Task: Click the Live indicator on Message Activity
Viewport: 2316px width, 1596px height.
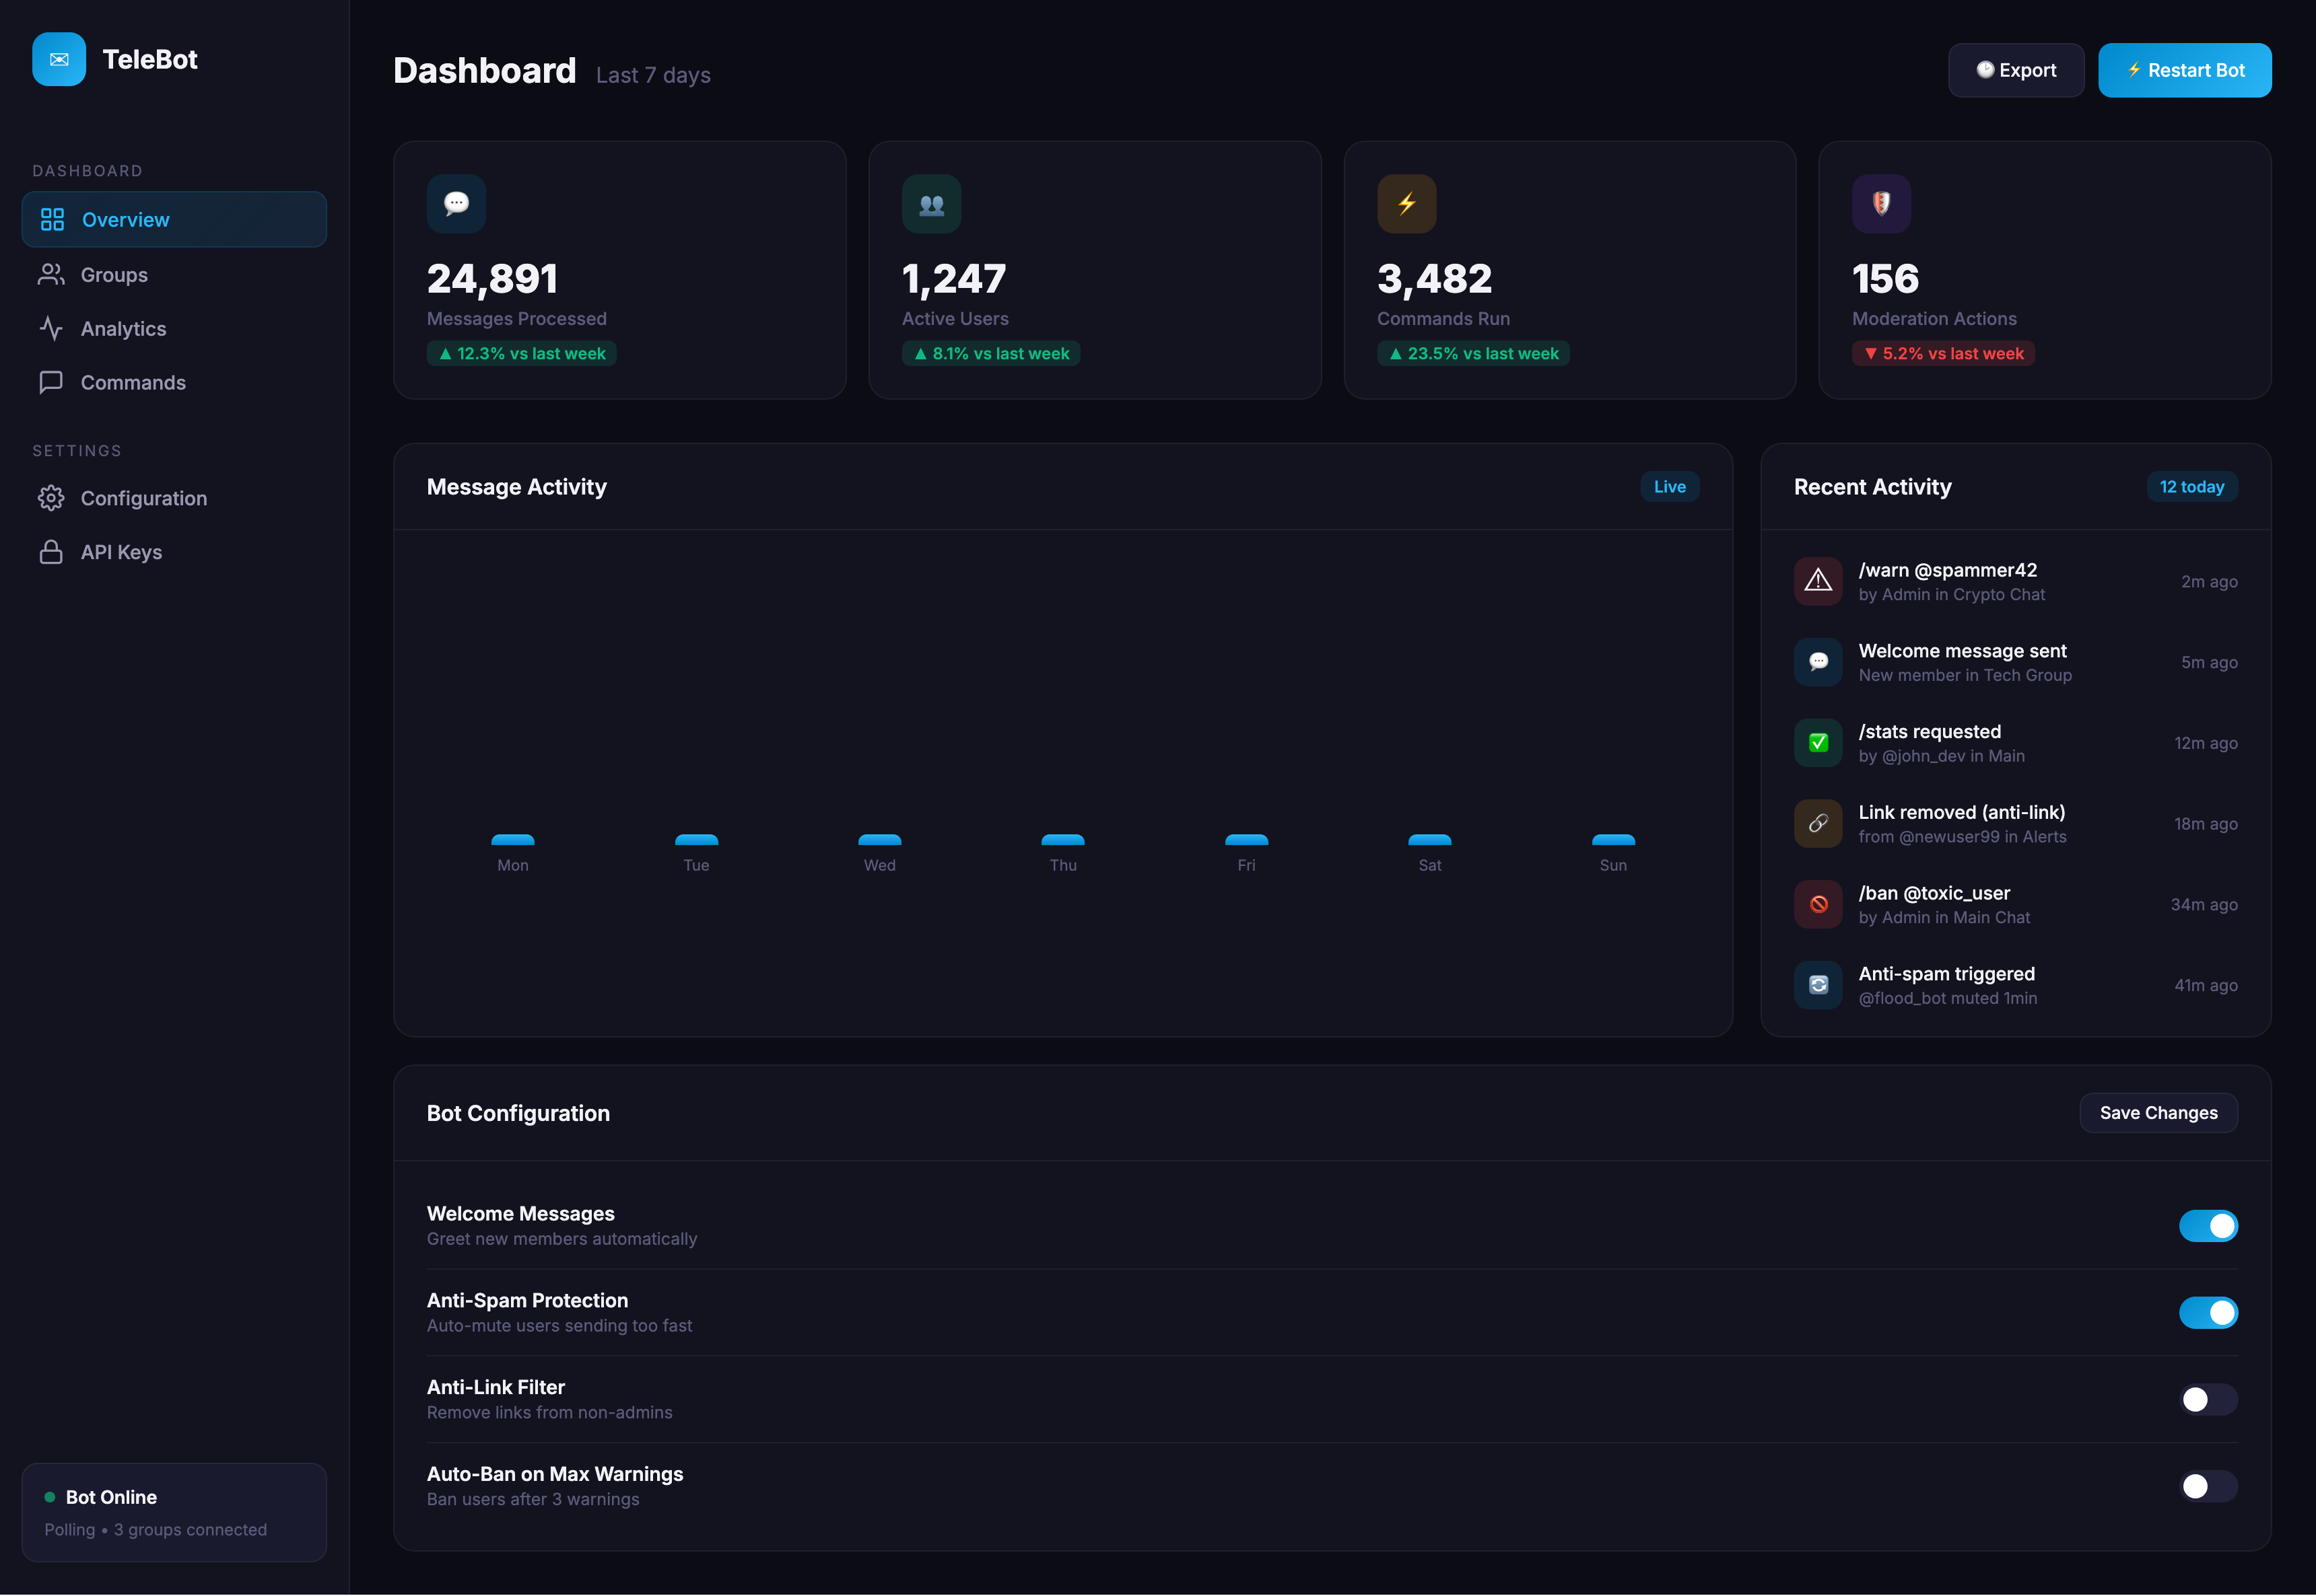Action: (x=1669, y=487)
